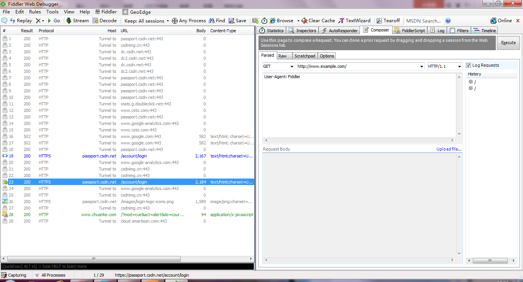
Task: Toggle Decode in the toolbar
Action: point(105,21)
